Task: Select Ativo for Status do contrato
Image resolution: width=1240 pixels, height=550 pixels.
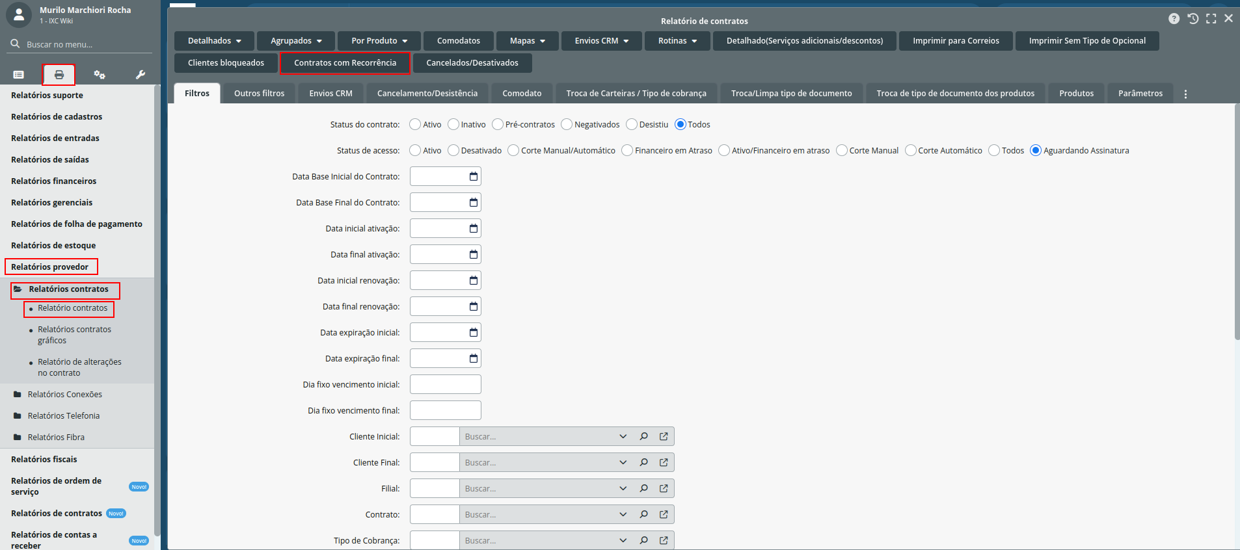Action: coord(415,124)
